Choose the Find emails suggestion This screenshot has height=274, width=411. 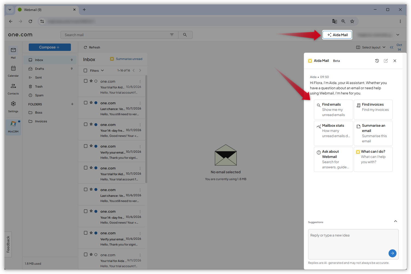click(x=333, y=109)
